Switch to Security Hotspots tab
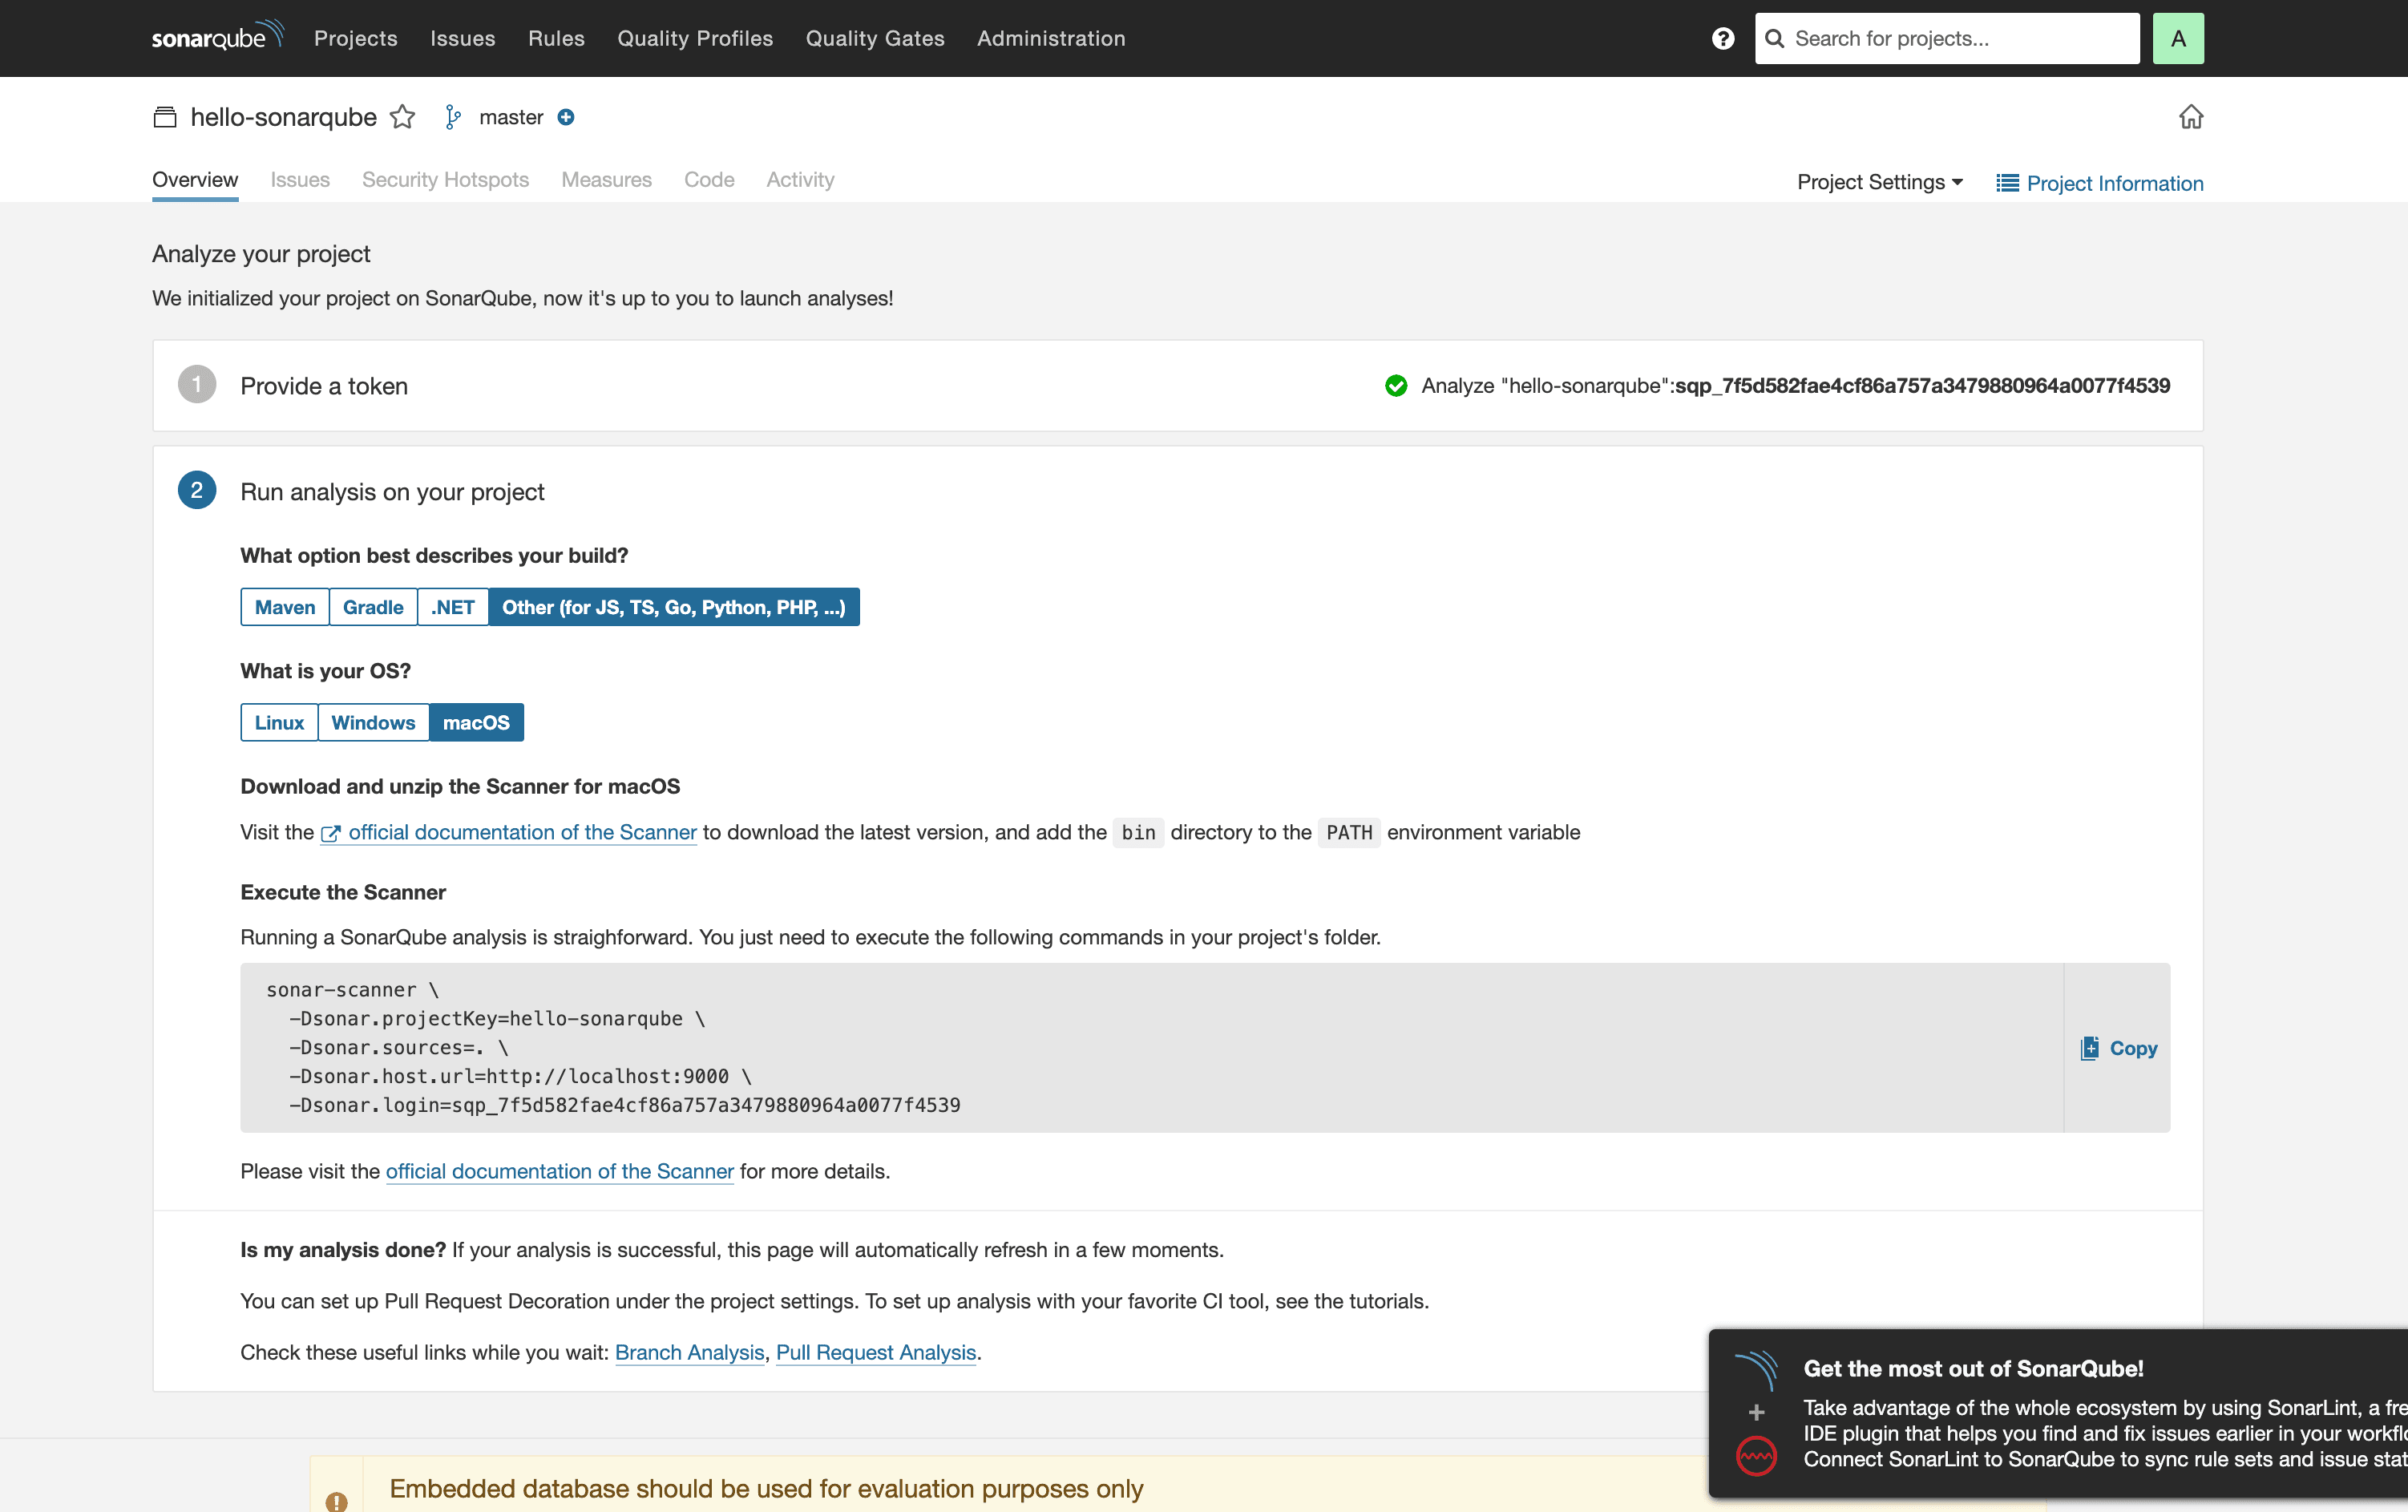 pyautogui.click(x=445, y=180)
